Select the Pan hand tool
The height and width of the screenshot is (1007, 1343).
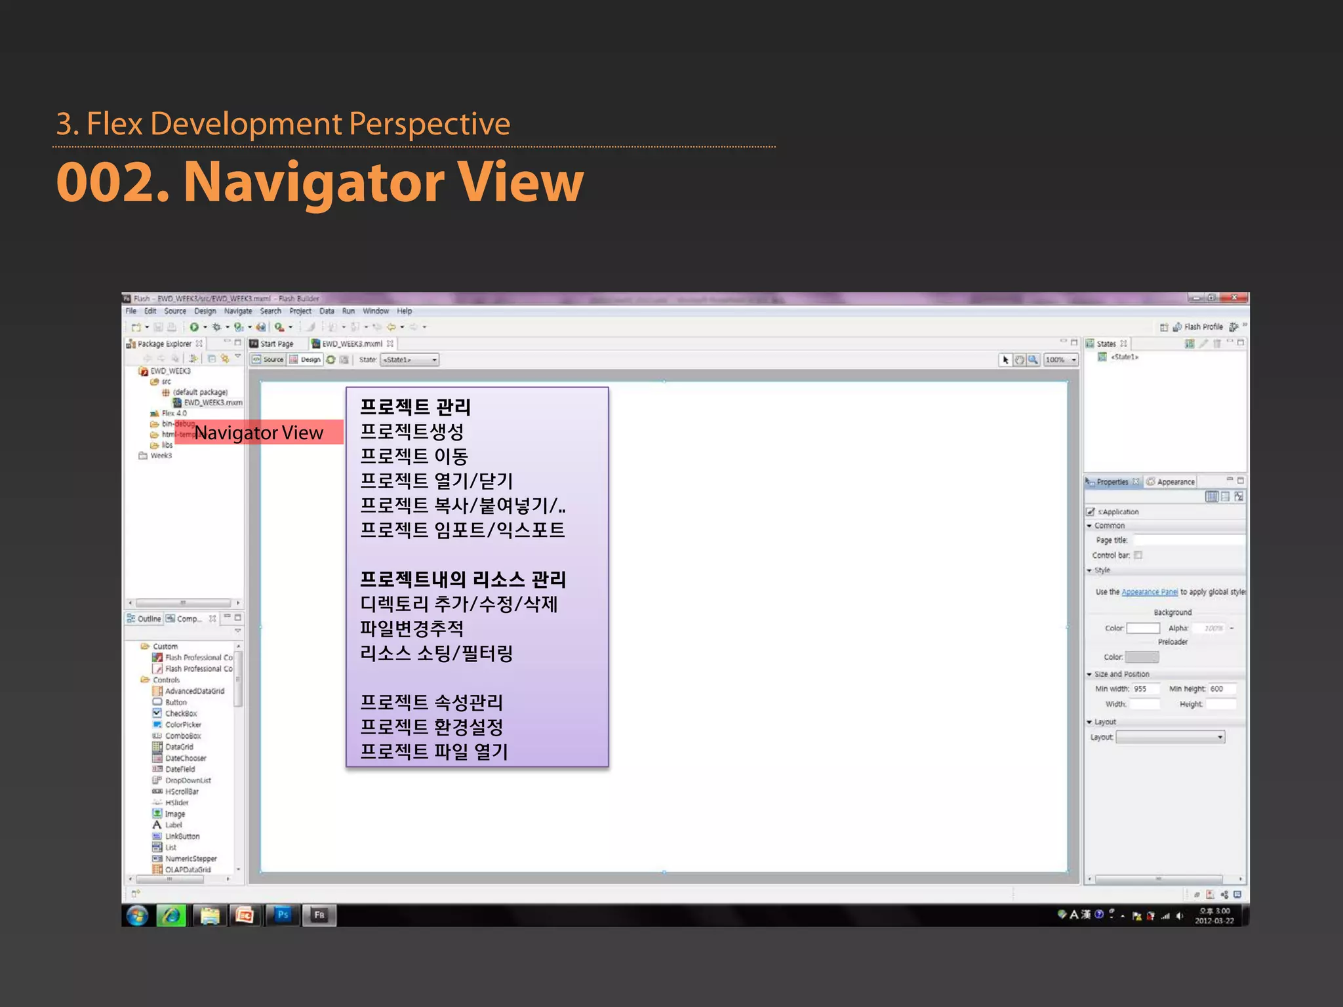click(x=1020, y=360)
